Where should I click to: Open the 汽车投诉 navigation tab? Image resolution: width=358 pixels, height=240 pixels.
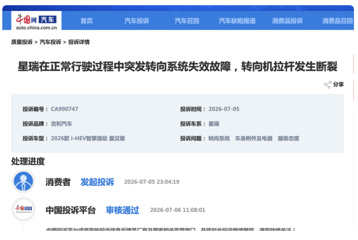click(x=137, y=21)
